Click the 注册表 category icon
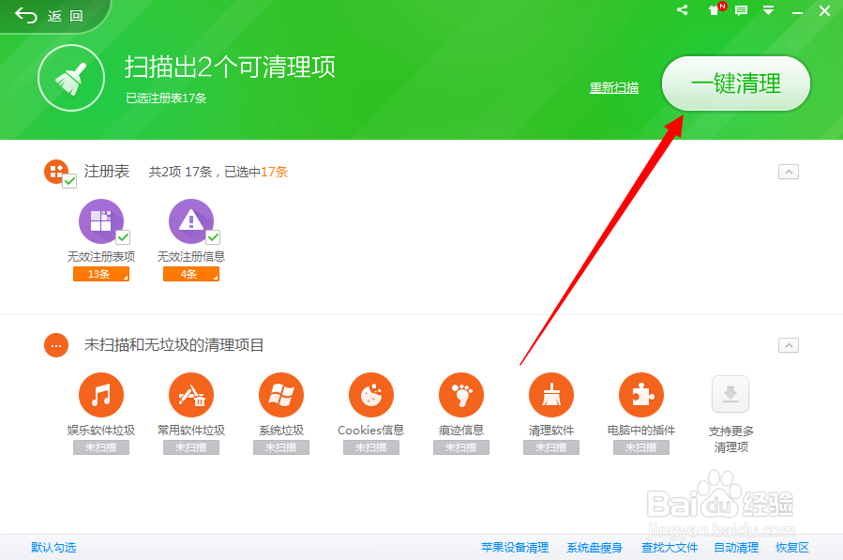843x560 pixels. coord(56,172)
